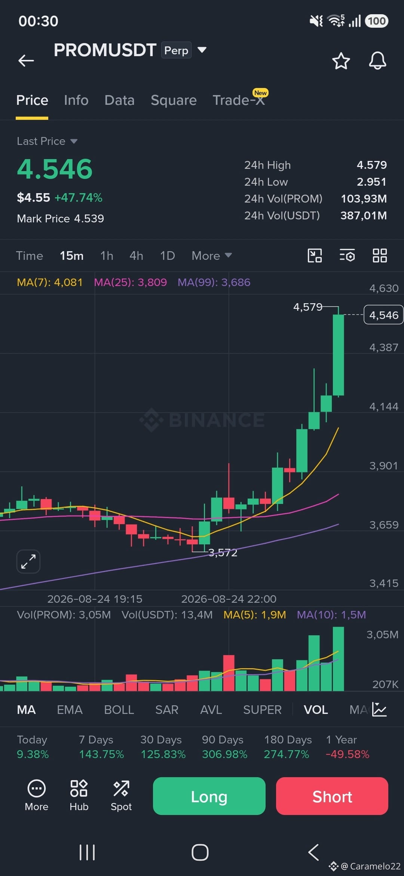Open chart indicator settings icon

pos(347,256)
